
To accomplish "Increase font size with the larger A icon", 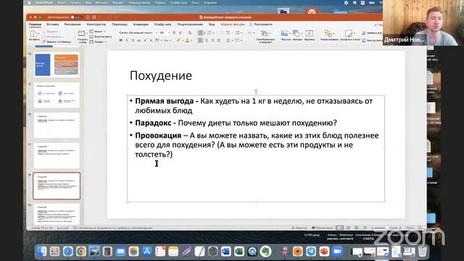I will 174,33.
